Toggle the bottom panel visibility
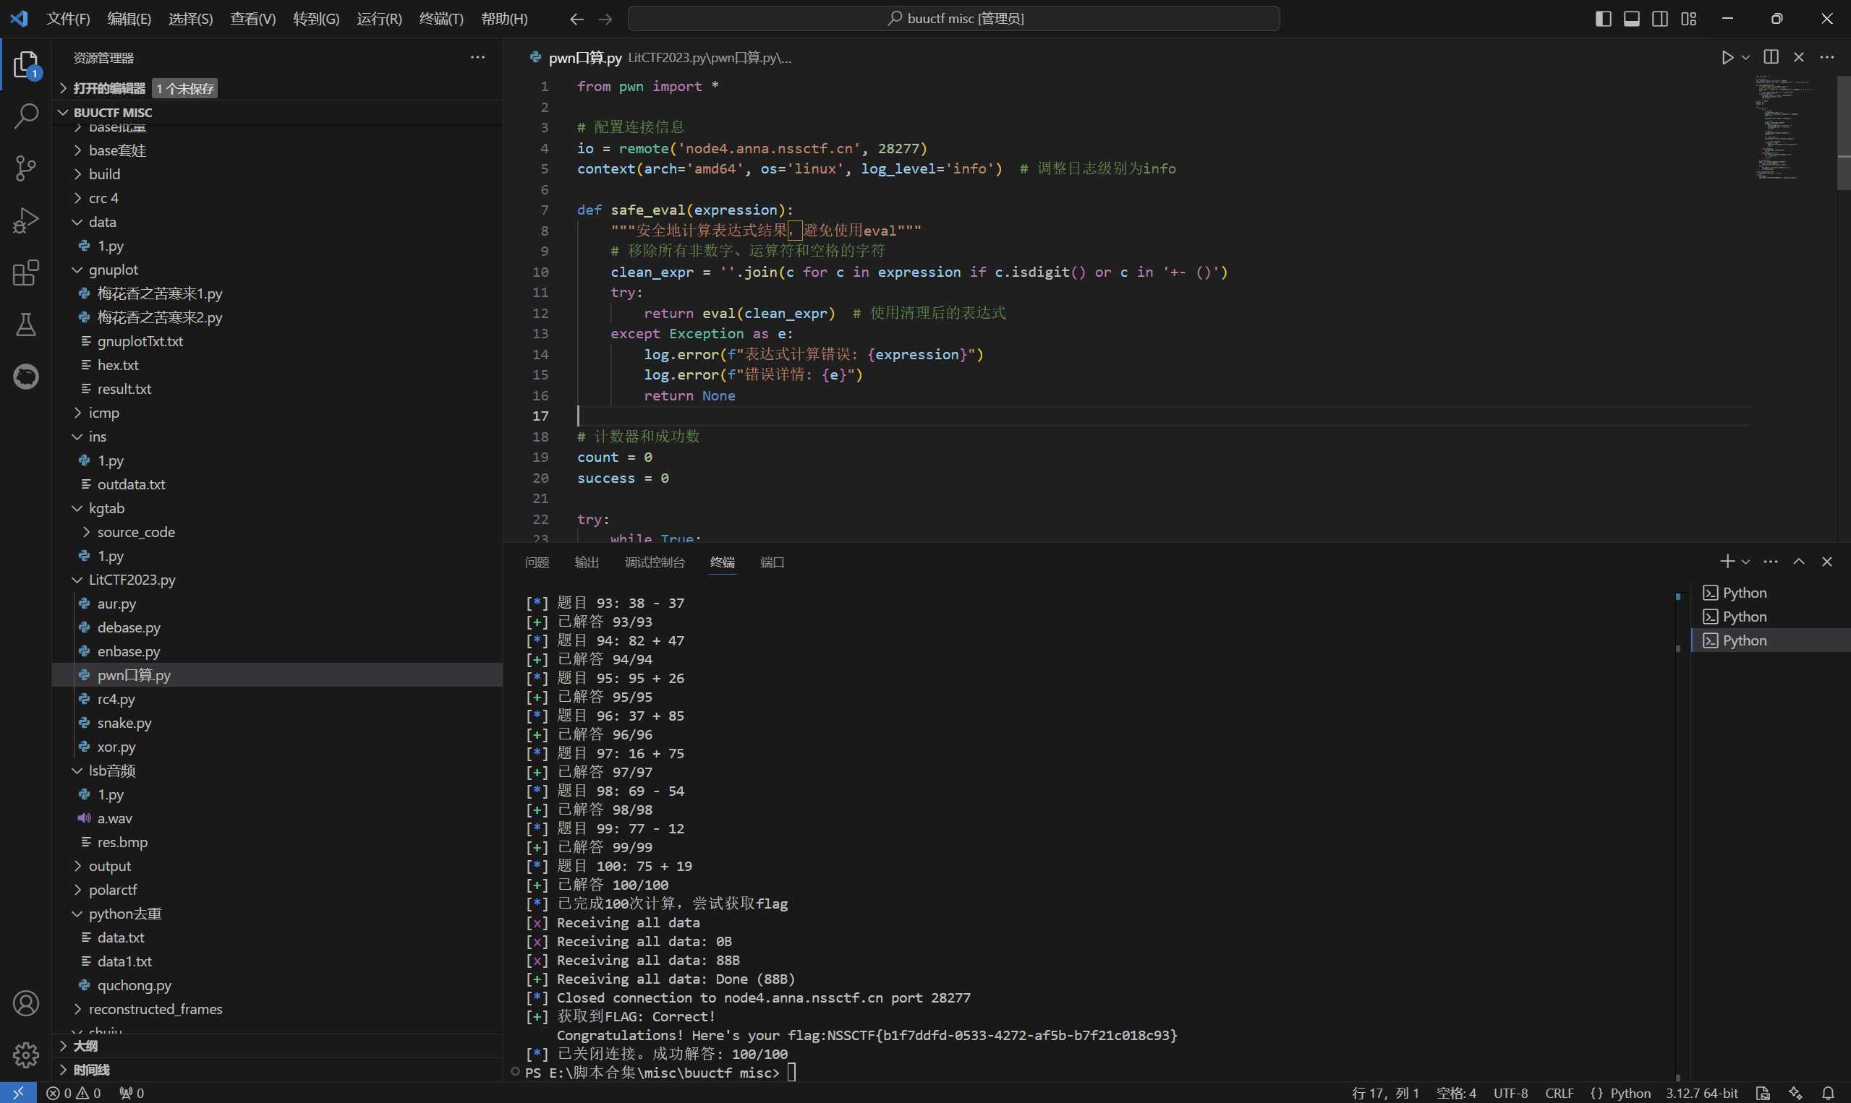 [x=1632, y=19]
